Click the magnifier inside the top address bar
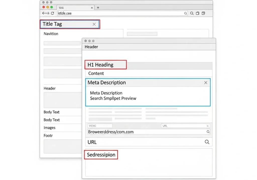 pyautogui.click(x=185, y=13)
